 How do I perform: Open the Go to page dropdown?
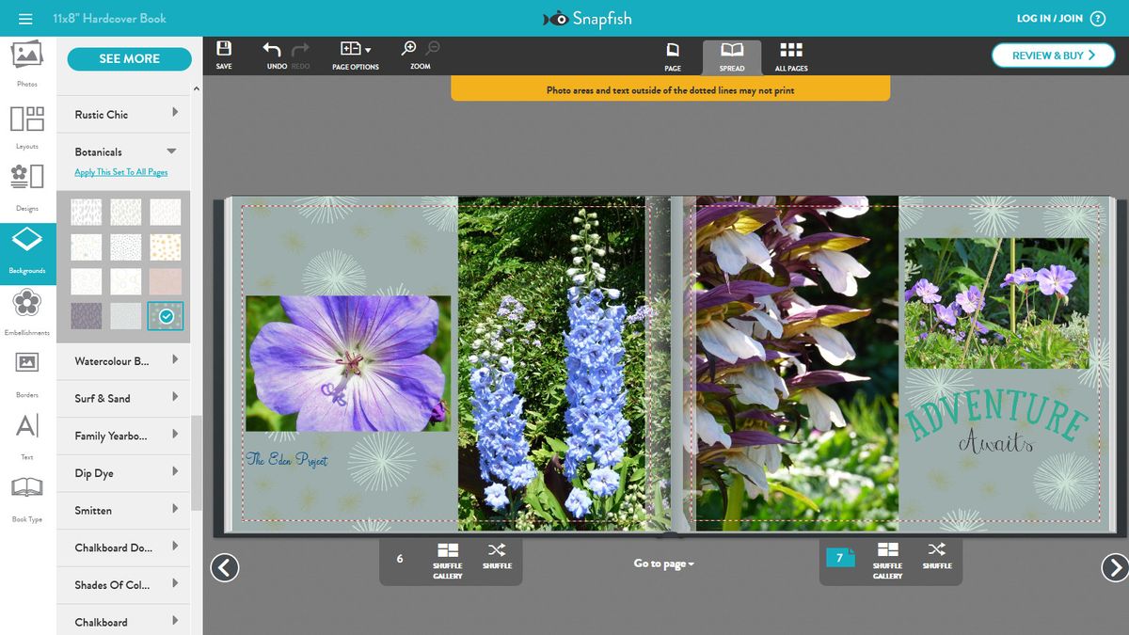point(664,564)
